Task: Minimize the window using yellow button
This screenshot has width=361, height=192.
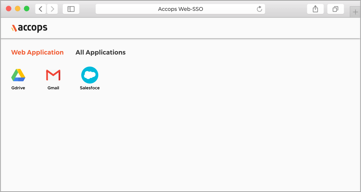Action: (x=18, y=9)
